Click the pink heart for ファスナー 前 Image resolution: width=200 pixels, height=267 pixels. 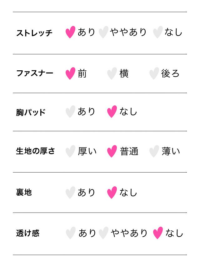70,73
